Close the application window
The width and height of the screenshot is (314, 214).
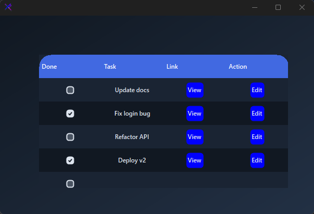(x=302, y=7)
